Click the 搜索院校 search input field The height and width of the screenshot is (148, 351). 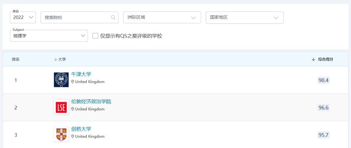click(79, 17)
